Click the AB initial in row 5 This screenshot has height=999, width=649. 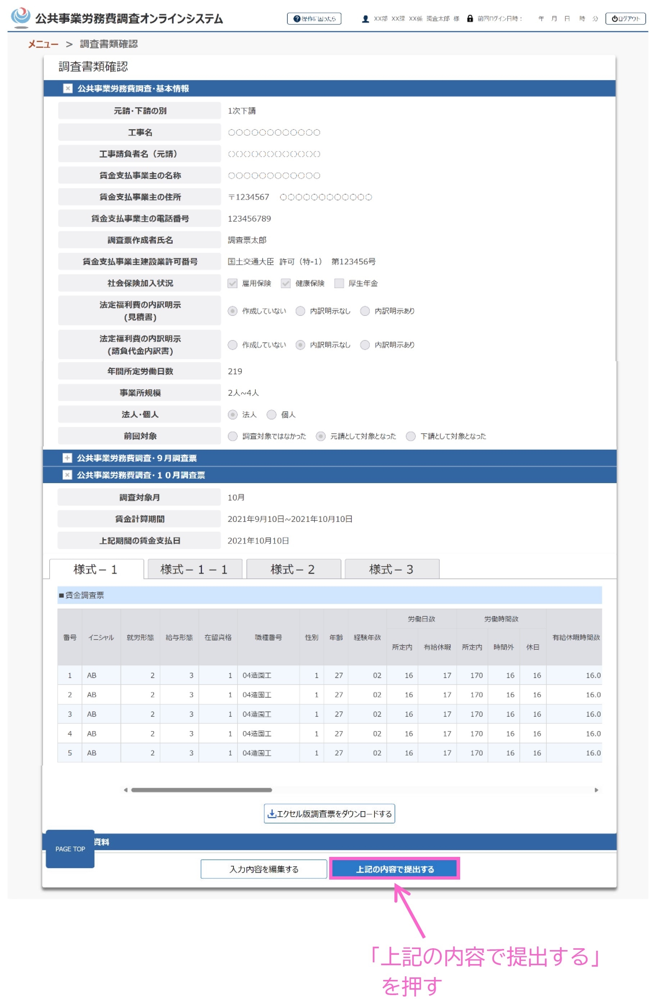pos(91,753)
